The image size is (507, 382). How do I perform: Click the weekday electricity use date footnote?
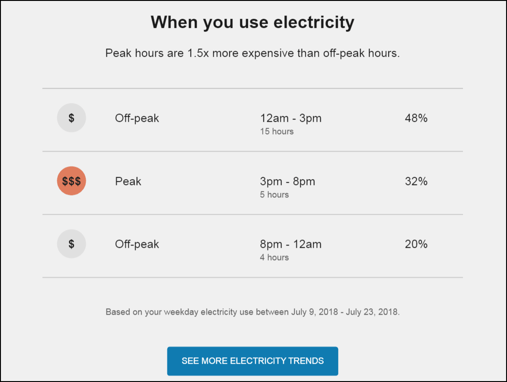[253, 312]
